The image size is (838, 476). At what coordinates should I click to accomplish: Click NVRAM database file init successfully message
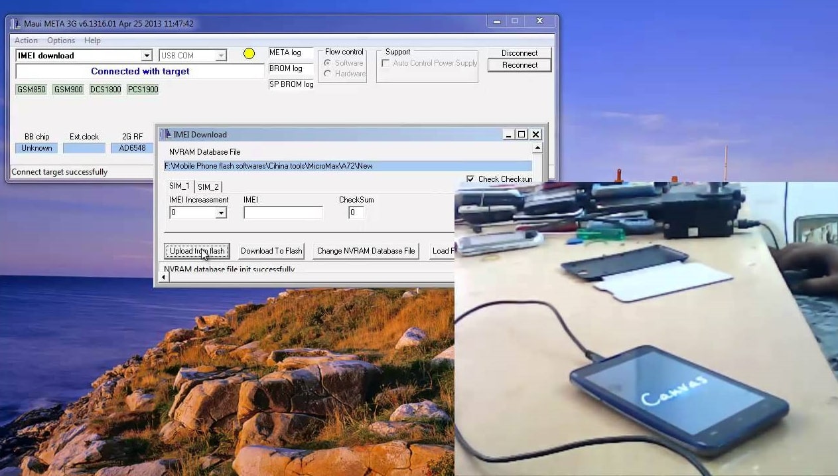click(230, 269)
